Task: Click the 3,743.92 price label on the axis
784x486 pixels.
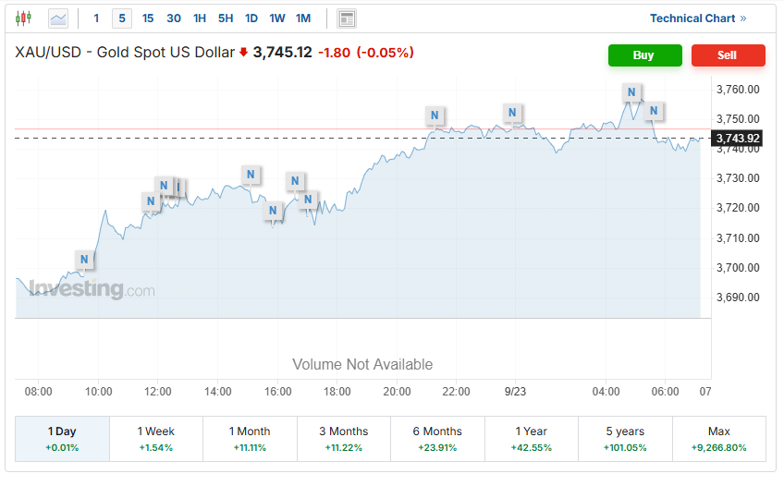Action: click(x=738, y=139)
